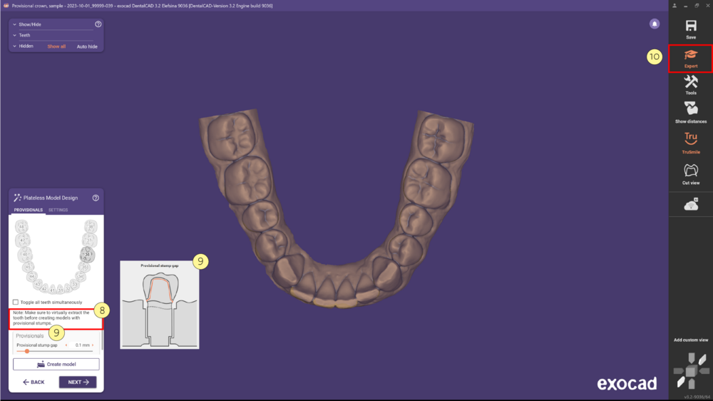Select tooth 36 in the tooth chart

[x=87, y=254]
